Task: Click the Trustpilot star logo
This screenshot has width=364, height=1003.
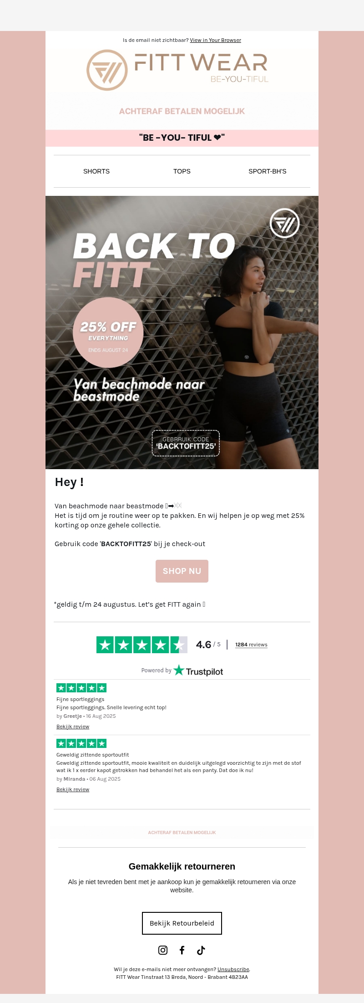Action: (179, 670)
